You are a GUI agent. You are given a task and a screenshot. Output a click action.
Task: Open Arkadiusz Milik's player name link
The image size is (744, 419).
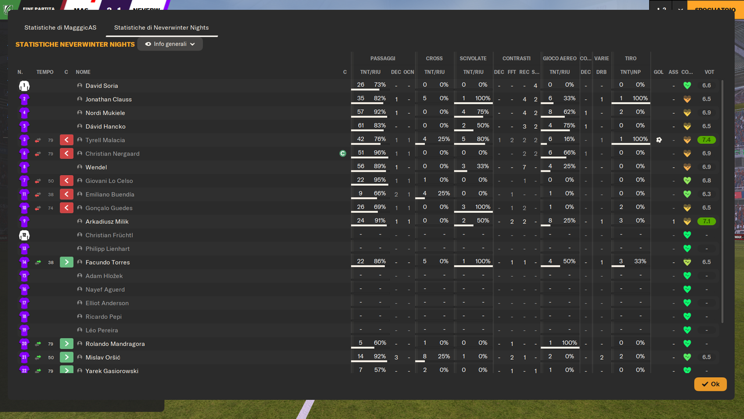107,222
